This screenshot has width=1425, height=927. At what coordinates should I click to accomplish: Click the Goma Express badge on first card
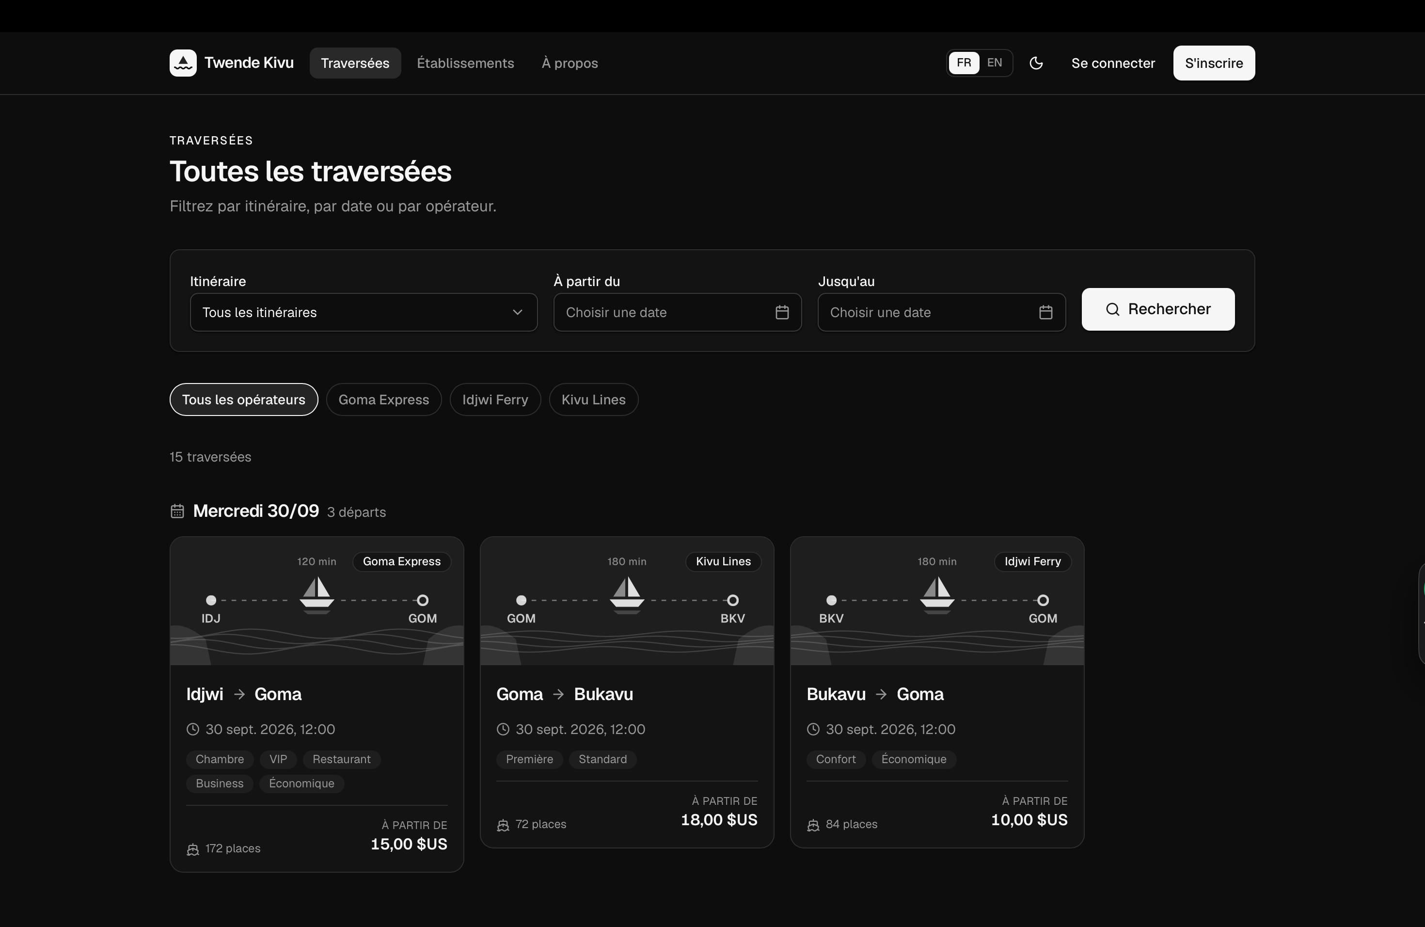point(402,562)
